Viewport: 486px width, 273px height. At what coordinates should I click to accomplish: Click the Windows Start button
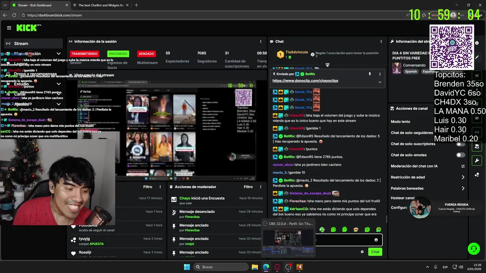[x=187, y=267]
